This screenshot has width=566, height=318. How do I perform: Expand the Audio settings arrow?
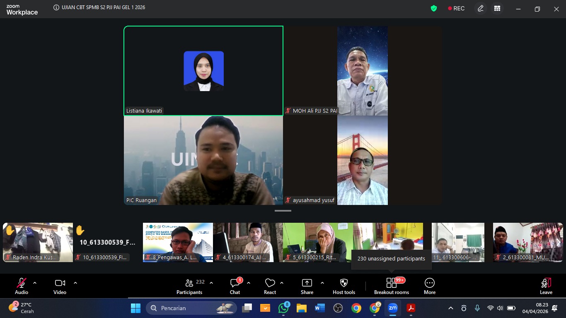coord(35,283)
